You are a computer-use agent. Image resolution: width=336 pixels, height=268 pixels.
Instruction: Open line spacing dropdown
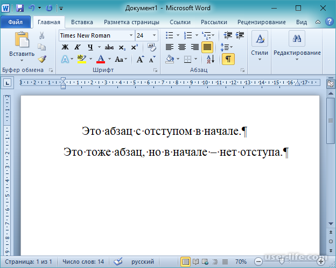226,47
